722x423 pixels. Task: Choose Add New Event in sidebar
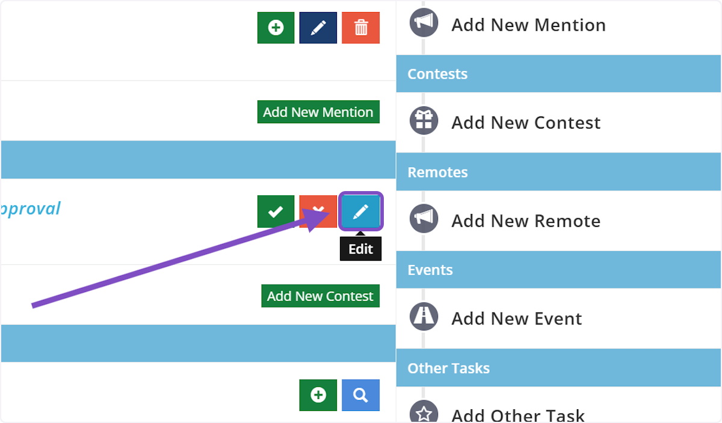516,318
